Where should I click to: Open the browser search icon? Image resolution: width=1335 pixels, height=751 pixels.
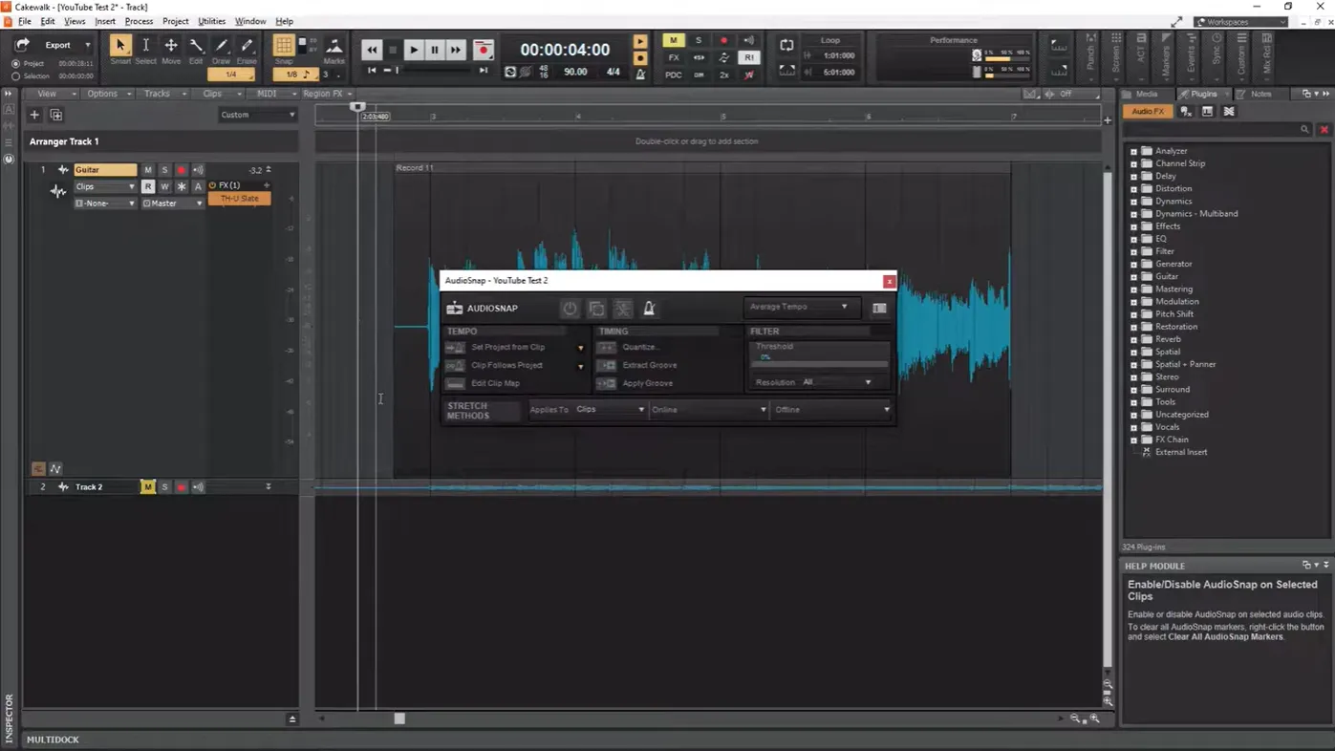tap(1304, 129)
